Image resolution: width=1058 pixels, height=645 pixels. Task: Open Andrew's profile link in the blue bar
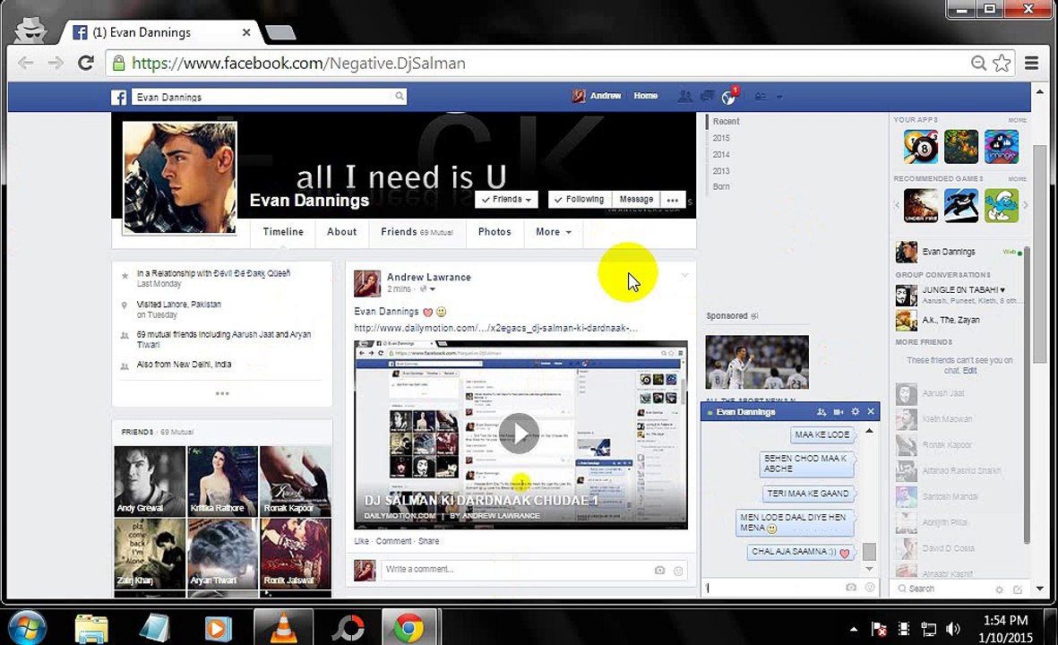[597, 96]
